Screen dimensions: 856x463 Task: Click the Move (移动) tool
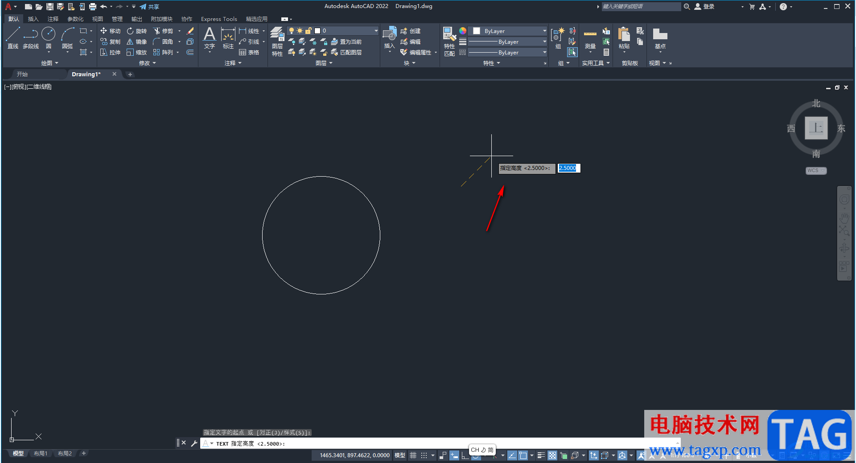point(110,31)
